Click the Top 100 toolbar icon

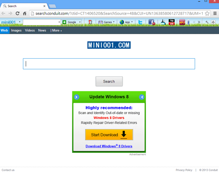point(172,22)
